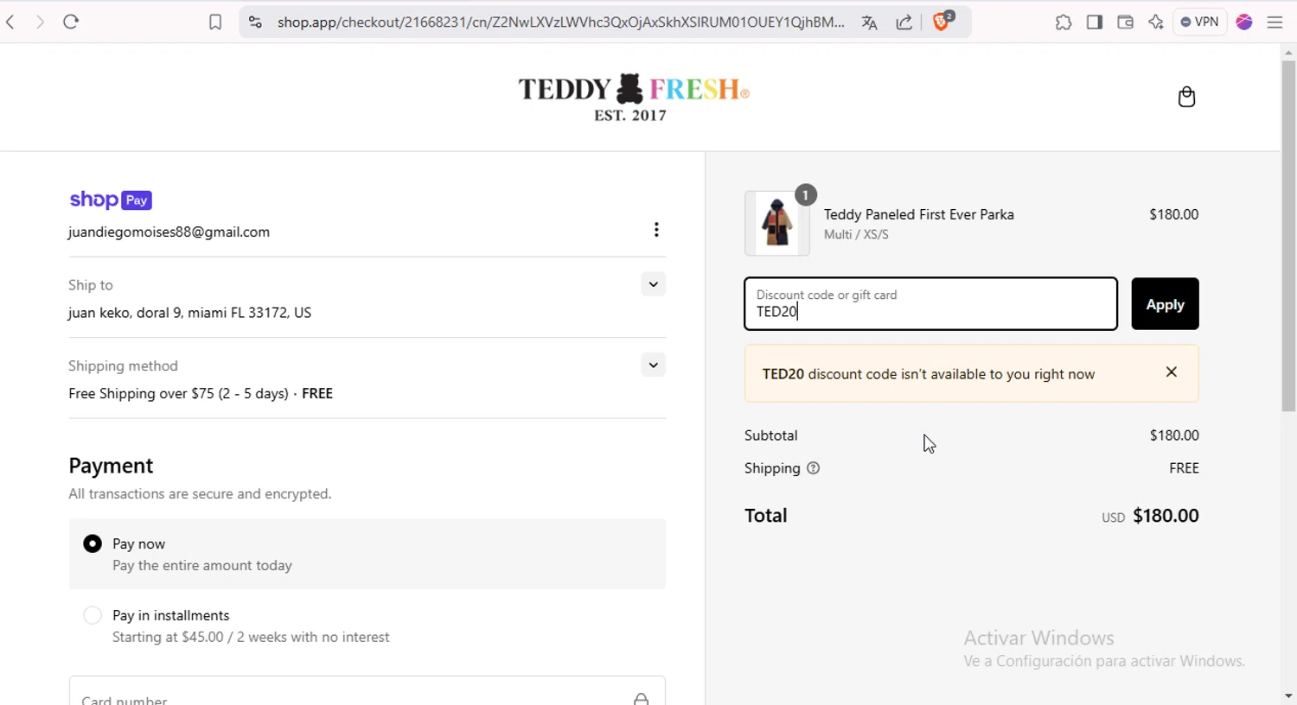
Task: Open the translate page icon
Action: (869, 22)
